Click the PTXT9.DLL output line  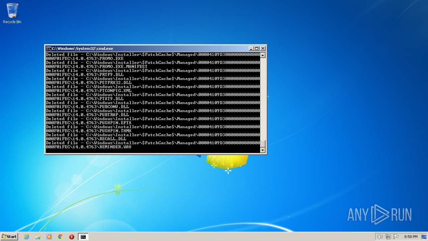click(85, 99)
